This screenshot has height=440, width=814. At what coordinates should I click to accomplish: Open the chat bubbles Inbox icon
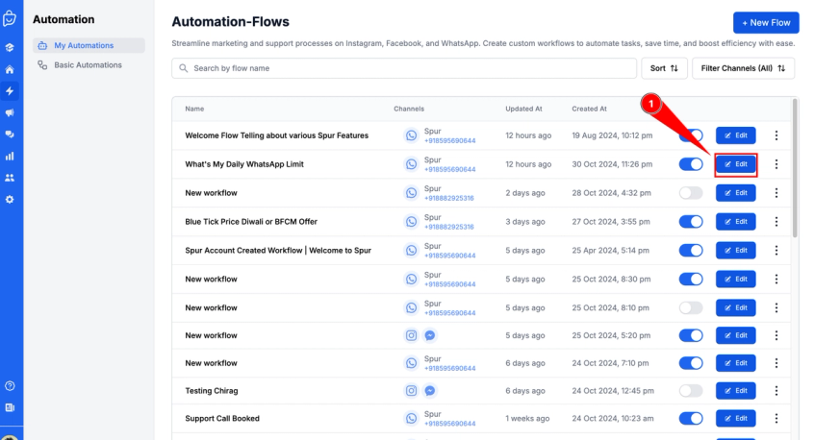(x=10, y=134)
